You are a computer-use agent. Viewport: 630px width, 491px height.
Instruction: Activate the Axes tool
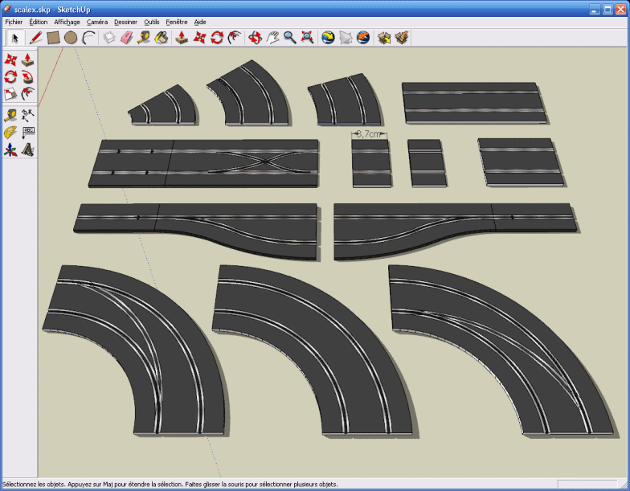coord(10,149)
